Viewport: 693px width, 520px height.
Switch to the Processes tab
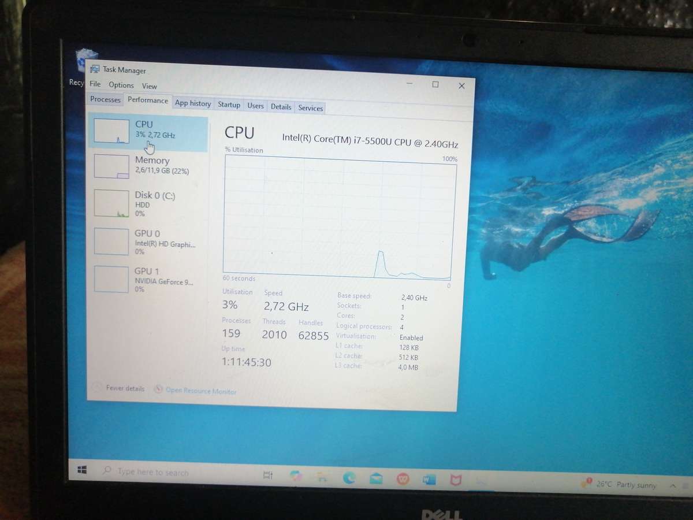click(105, 99)
